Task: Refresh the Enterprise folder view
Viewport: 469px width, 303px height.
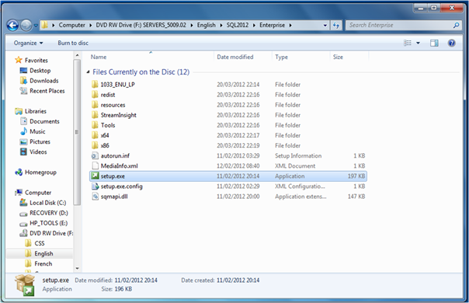Action: point(336,26)
